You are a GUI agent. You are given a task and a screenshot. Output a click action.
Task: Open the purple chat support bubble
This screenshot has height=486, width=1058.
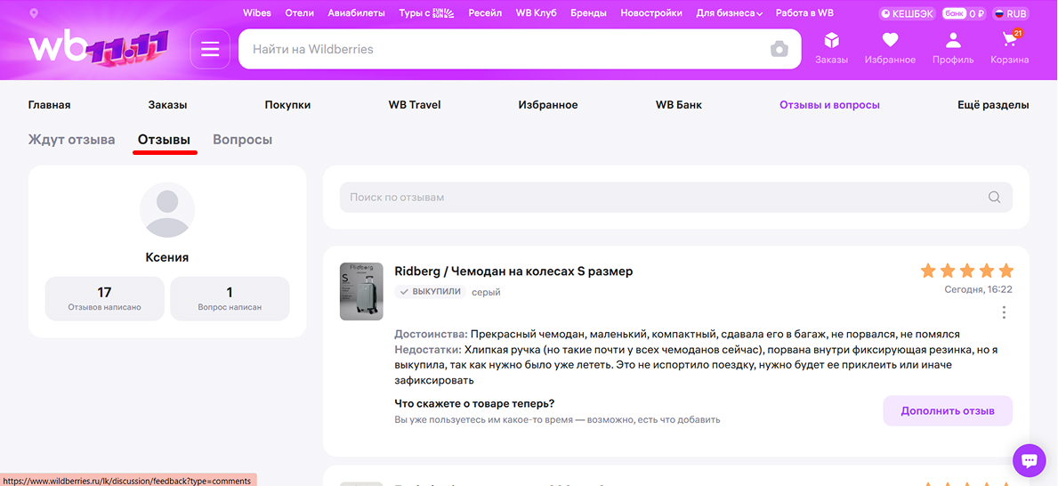click(1030, 460)
